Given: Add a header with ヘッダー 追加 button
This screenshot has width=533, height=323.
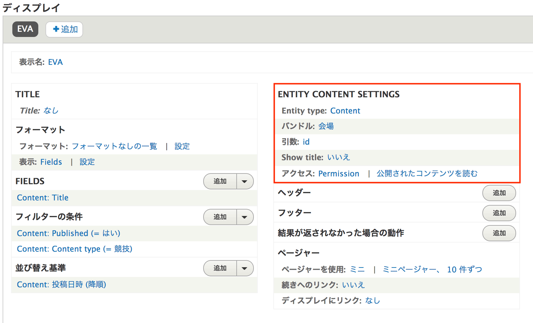Looking at the screenshot, I should point(499,193).
